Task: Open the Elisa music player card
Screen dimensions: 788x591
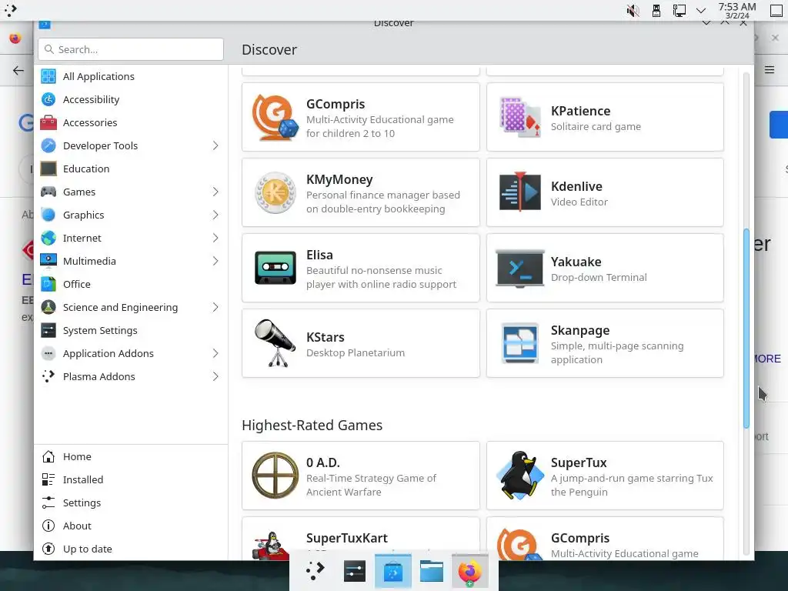Action: coord(361,268)
